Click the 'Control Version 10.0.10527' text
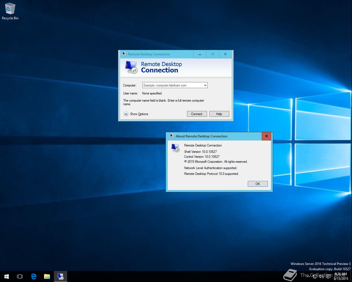 click(x=202, y=157)
